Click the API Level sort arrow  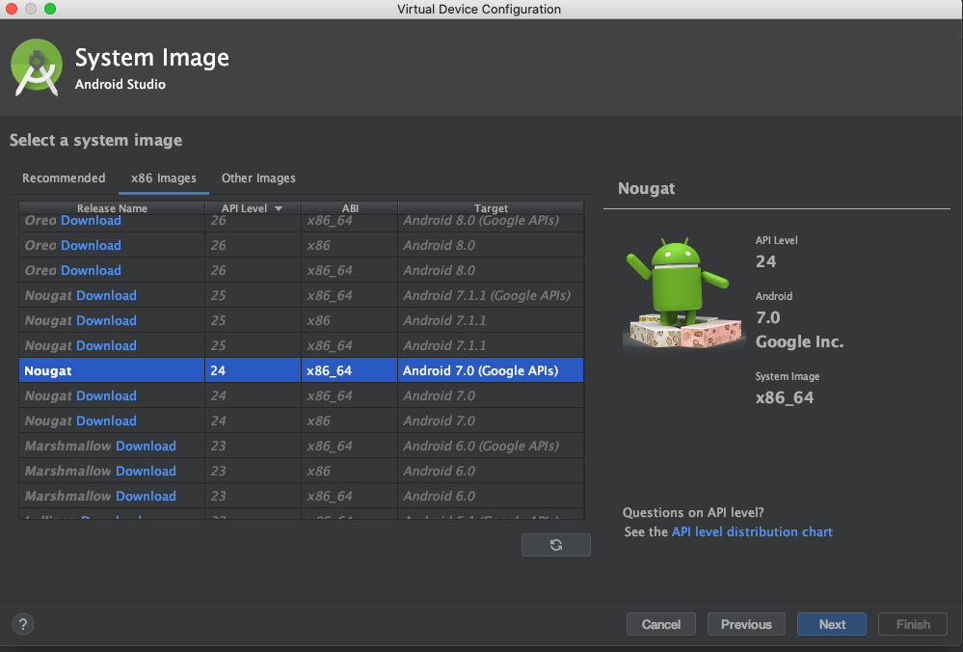279,209
